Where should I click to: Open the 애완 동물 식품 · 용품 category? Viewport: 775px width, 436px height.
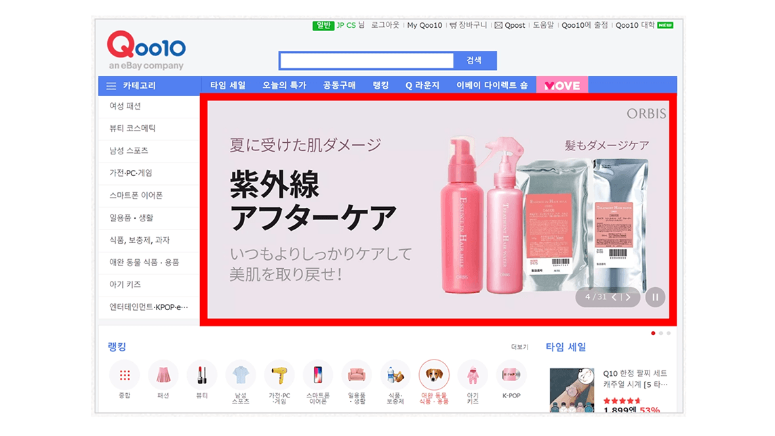click(x=148, y=263)
